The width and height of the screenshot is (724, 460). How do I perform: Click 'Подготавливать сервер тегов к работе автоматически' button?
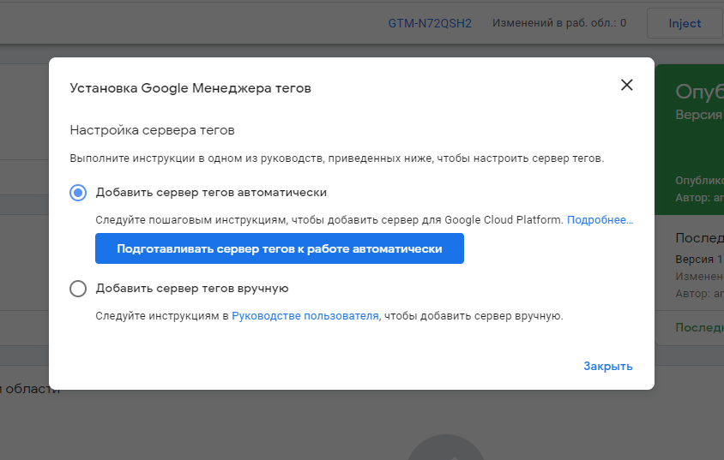pyautogui.click(x=279, y=248)
